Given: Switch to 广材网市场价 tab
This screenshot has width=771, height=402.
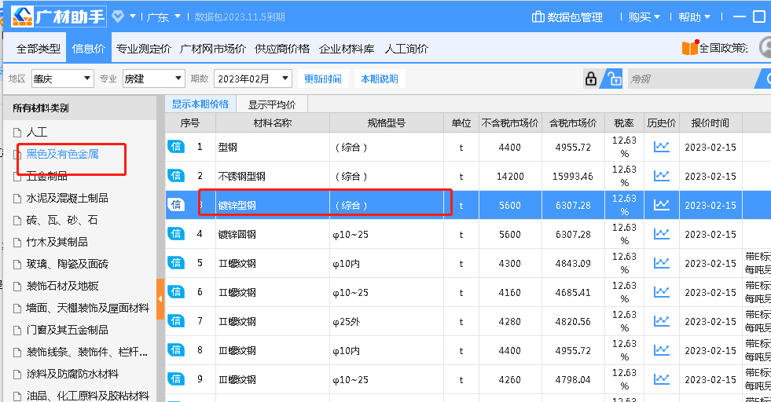Looking at the screenshot, I should pos(212,49).
